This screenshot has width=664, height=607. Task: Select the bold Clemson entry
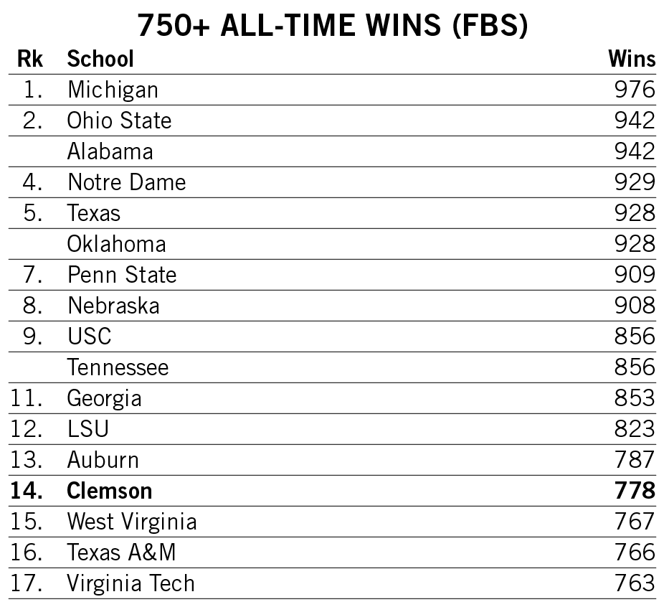(x=109, y=491)
